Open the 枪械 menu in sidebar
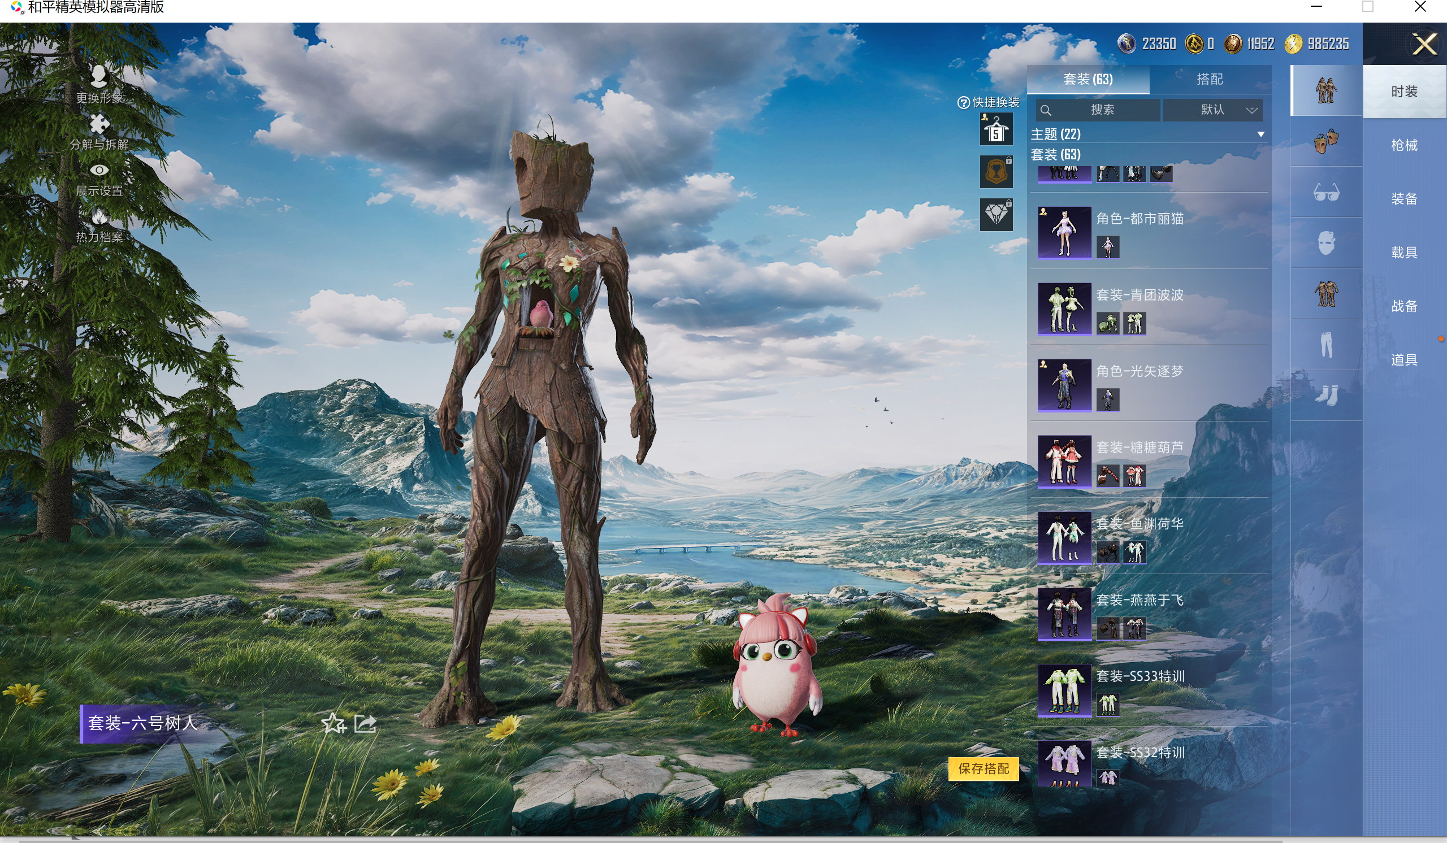The width and height of the screenshot is (1447, 843). tap(1404, 145)
